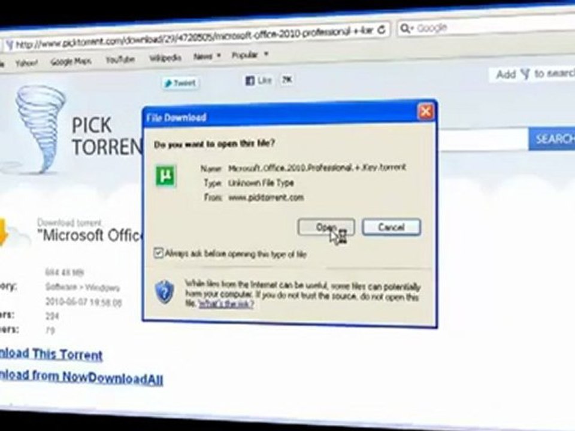Click the leechers count "79"

pos(50,330)
